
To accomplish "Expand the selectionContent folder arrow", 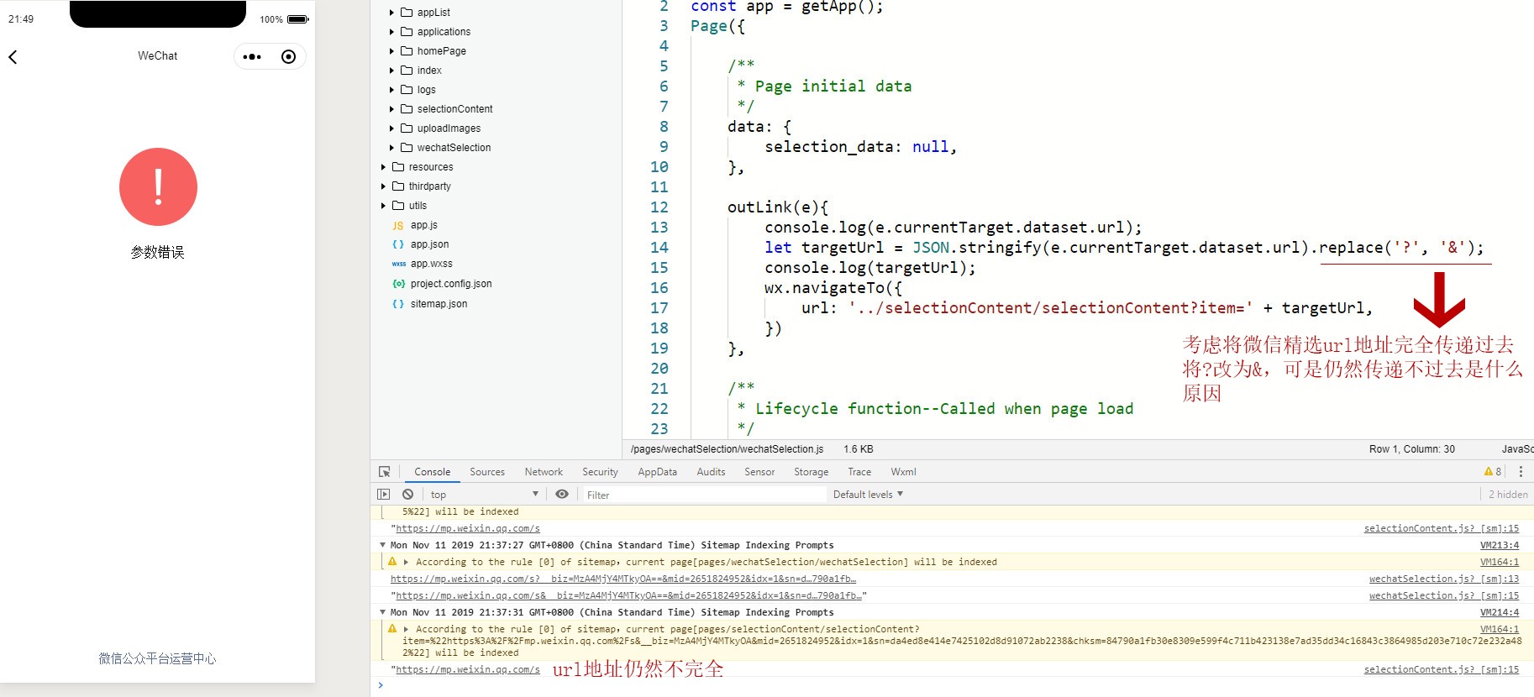I will pos(391,109).
